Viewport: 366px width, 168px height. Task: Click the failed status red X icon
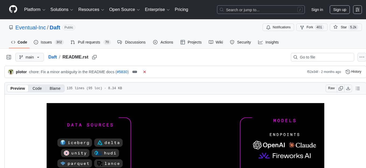[145, 72]
